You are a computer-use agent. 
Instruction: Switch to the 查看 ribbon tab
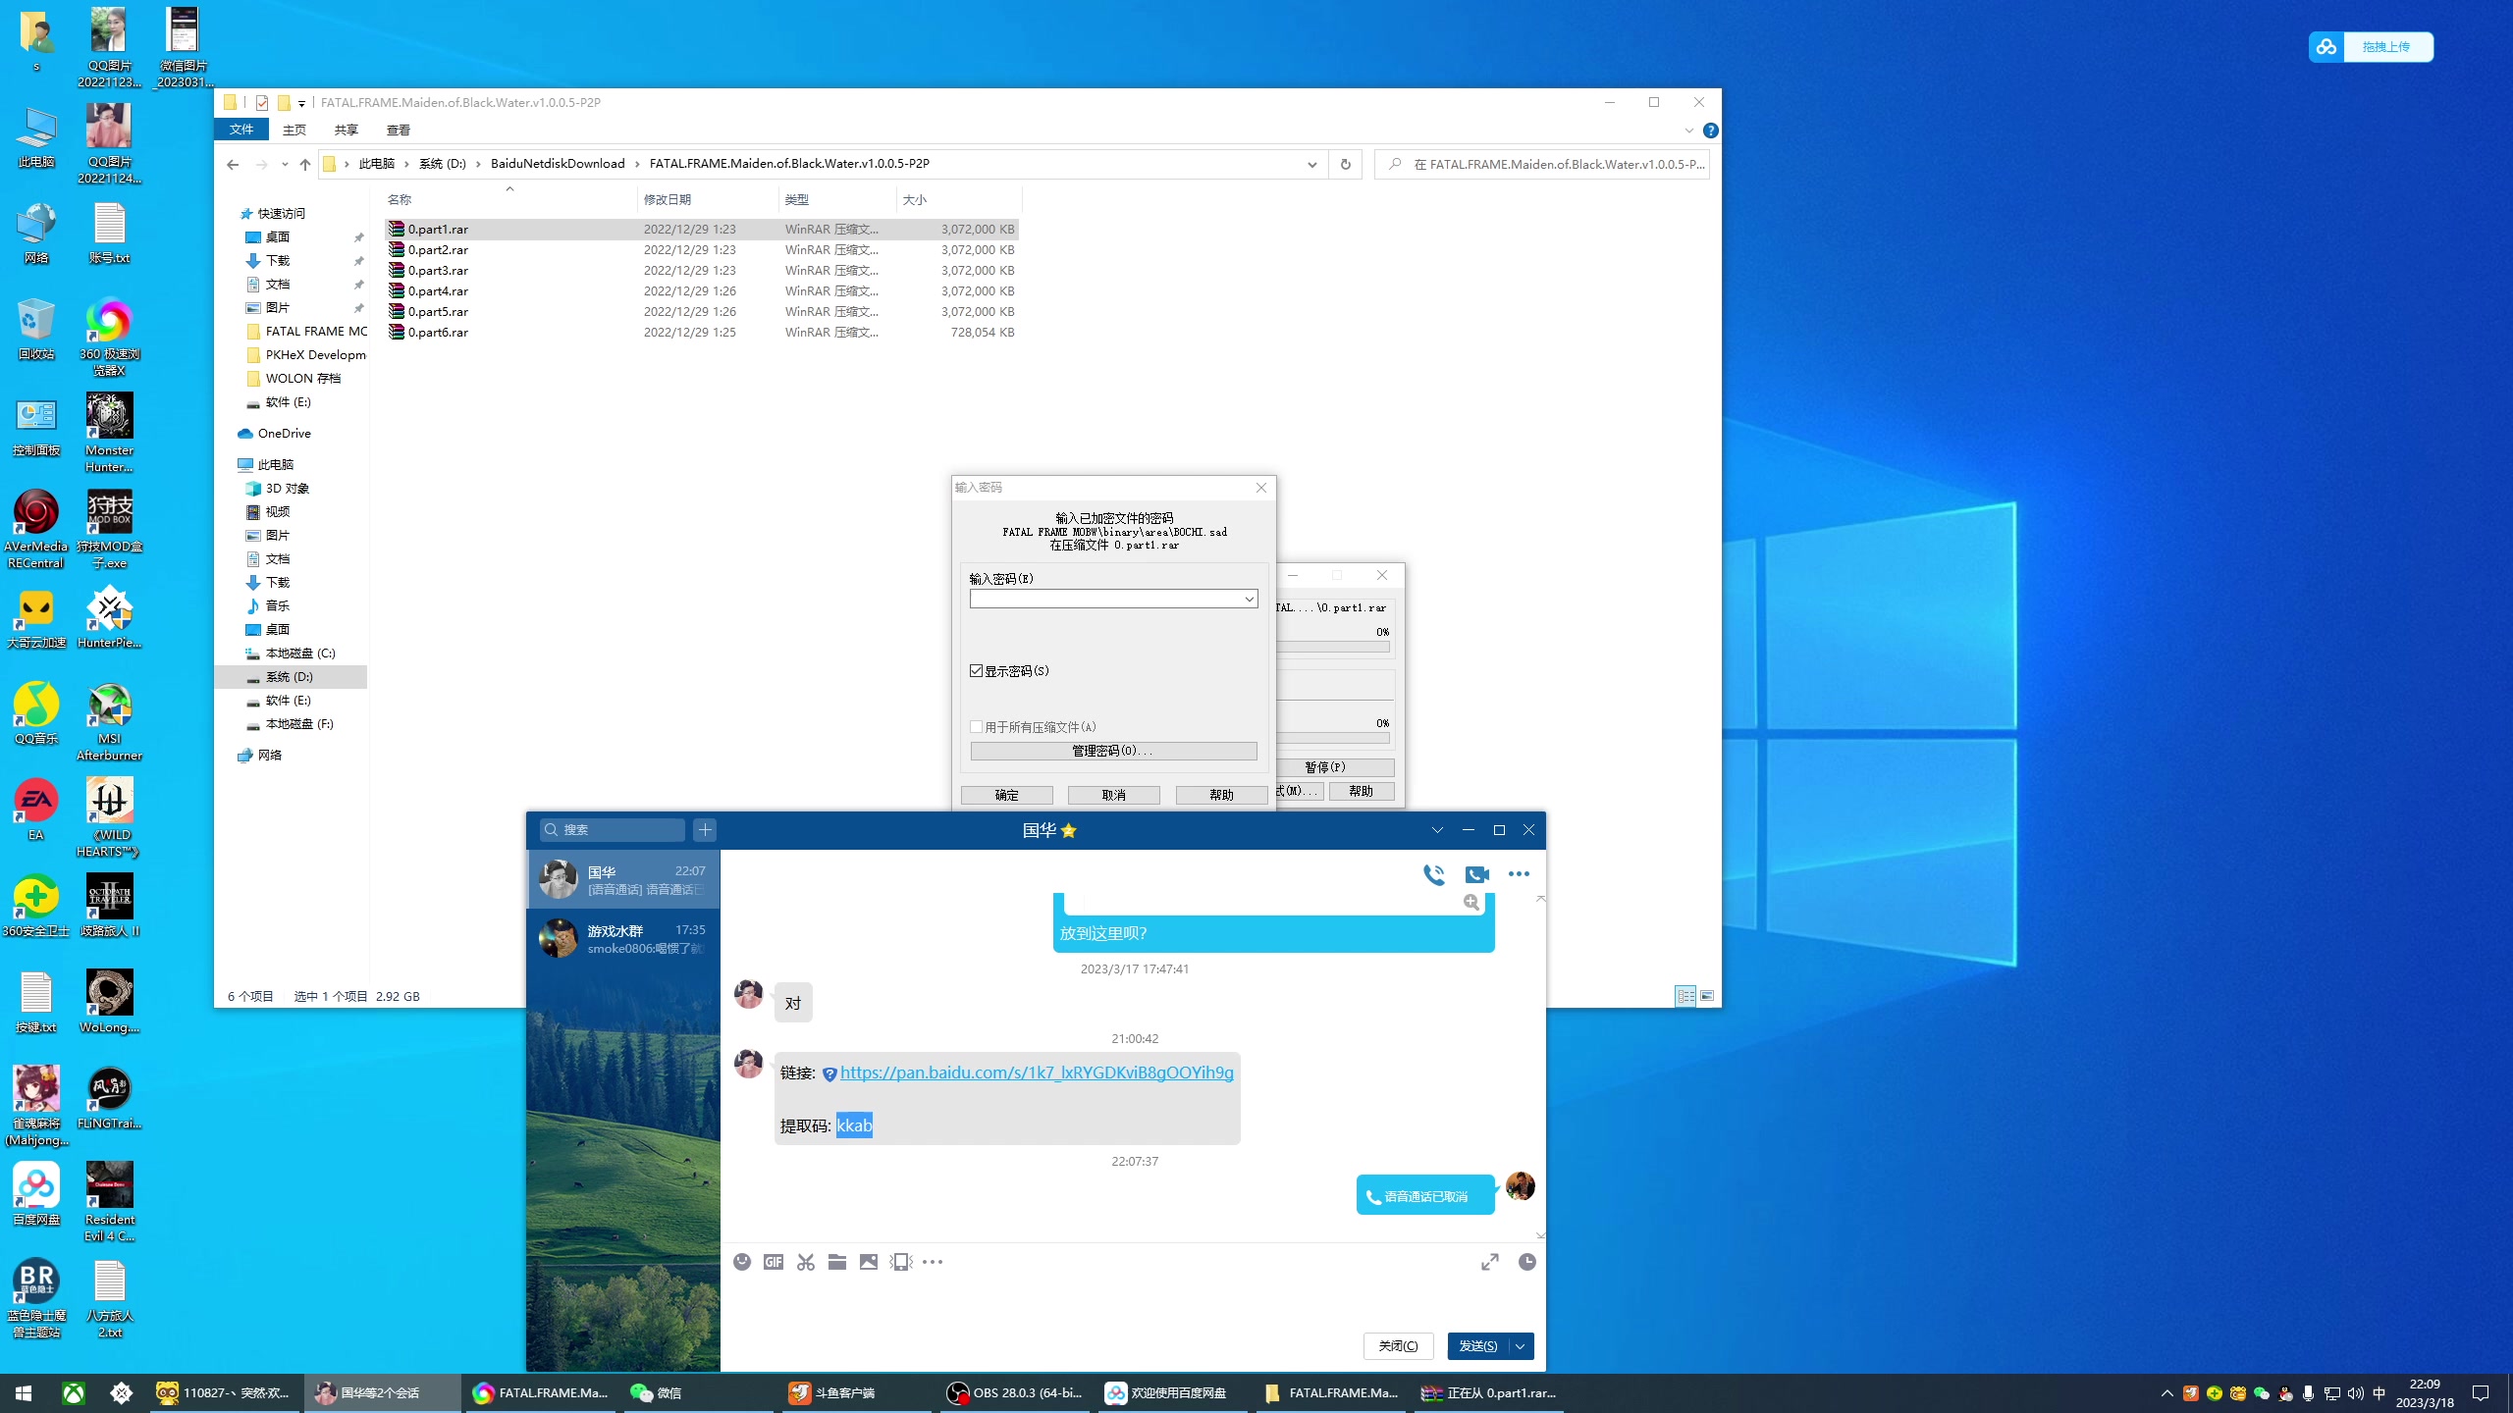tap(399, 130)
